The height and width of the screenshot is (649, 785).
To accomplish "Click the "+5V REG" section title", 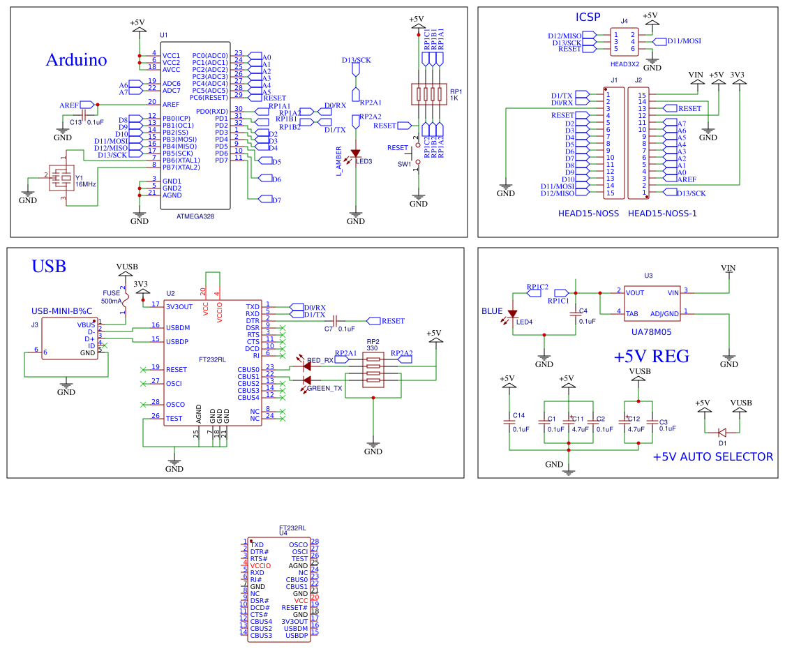I will (x=651, y=357).
